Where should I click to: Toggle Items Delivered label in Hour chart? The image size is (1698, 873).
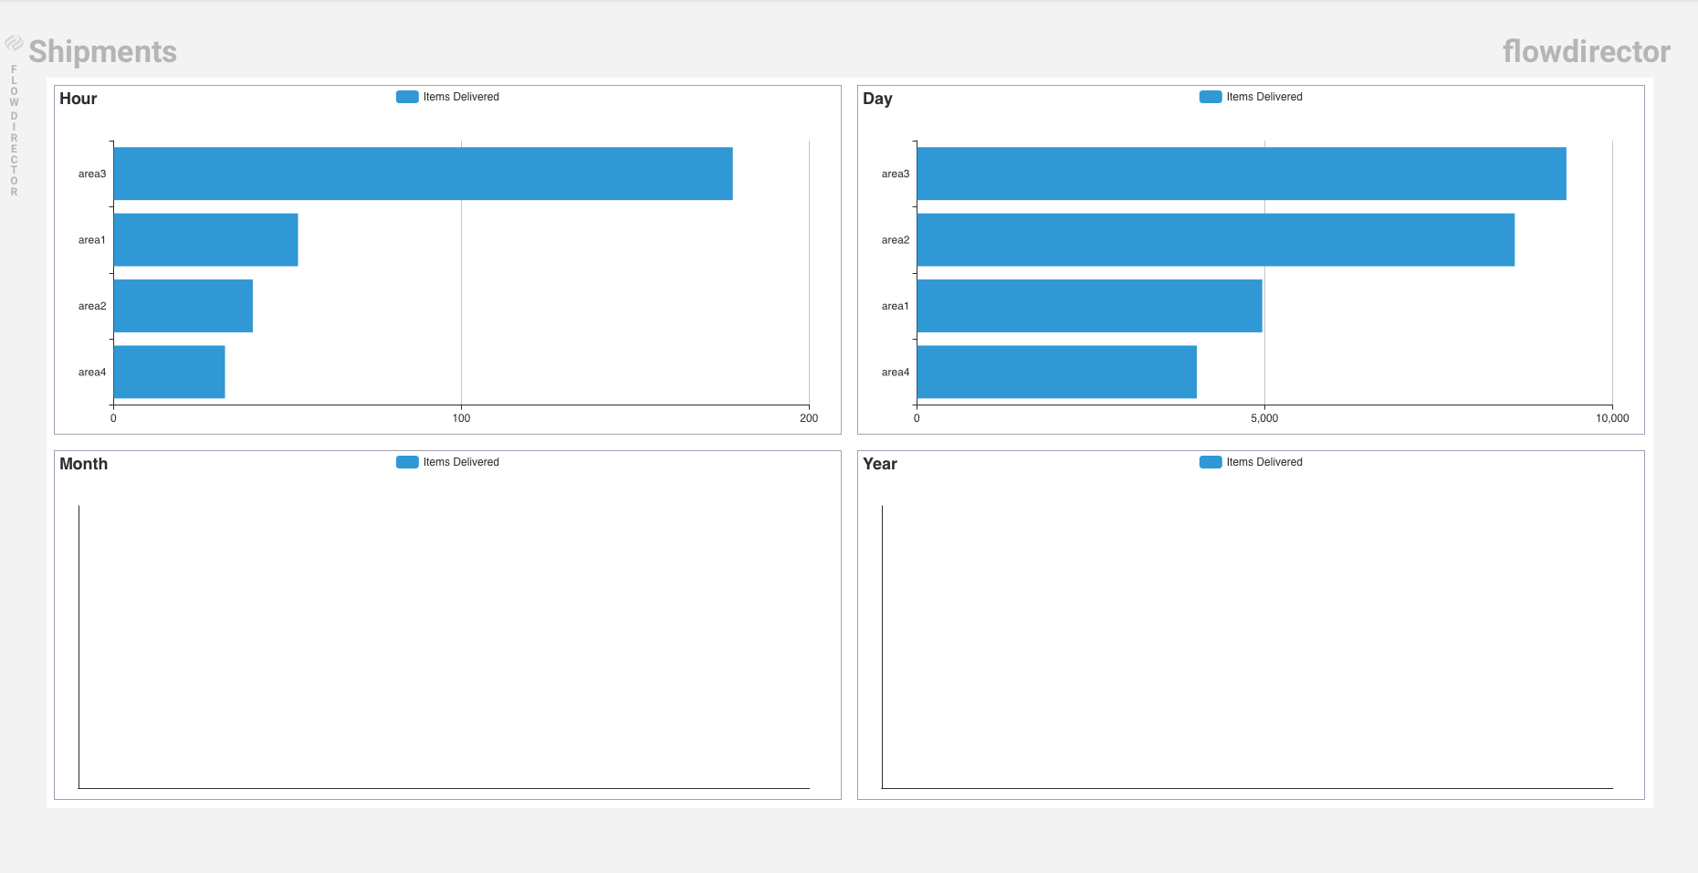click(x=461, y=97)
